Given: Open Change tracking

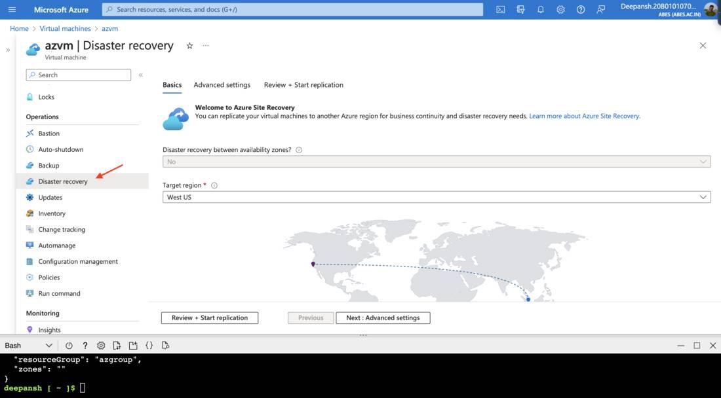Looking at the screenshot, I should [62, 230].
